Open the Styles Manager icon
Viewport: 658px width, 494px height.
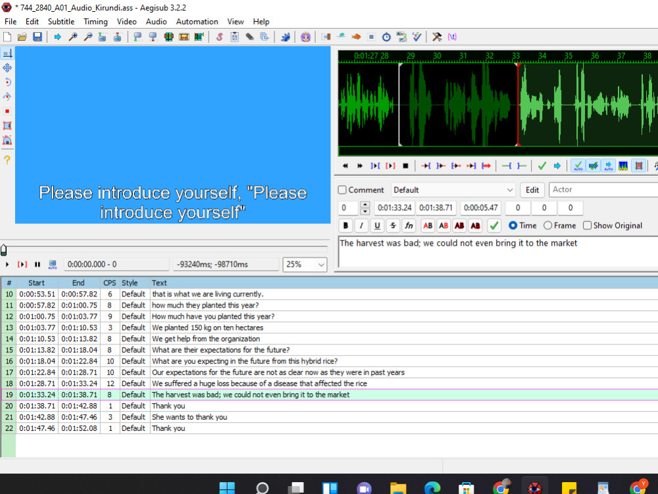pyautogui.click(x=220, y=37)
